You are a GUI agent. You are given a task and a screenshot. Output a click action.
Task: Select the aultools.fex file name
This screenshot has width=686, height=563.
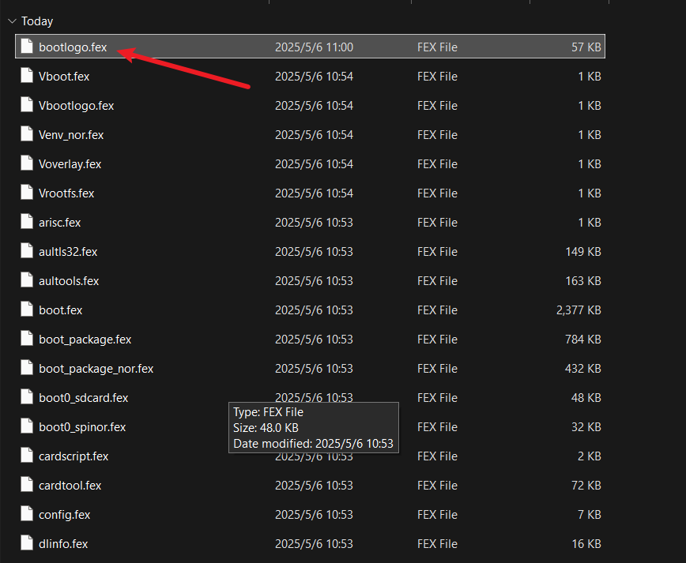(69, 281)
